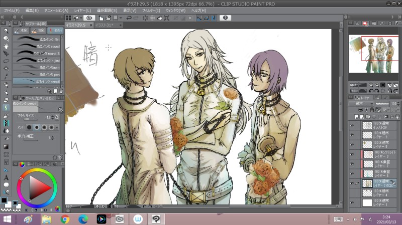
Task: Select the Gradient tool
Action: pyautogui.click(x=6, y=146)
